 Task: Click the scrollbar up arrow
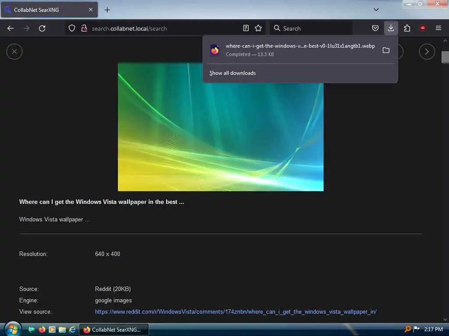(445, 41)
